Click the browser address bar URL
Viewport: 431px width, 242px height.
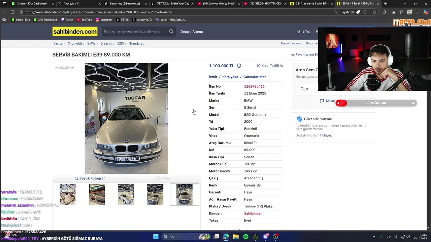[x=99, y=12]
